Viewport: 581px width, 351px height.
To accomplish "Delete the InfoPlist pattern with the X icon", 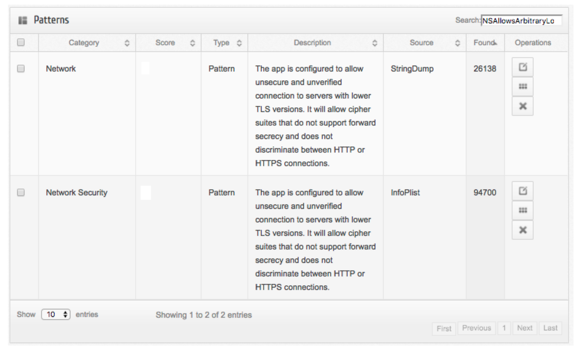I will (523, 230).
